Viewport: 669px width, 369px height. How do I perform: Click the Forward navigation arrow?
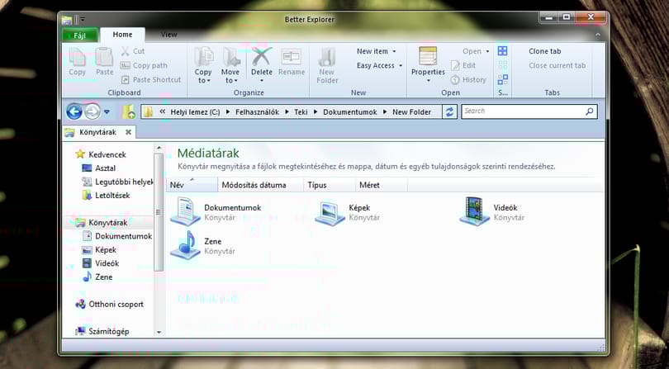pos(93,111)
